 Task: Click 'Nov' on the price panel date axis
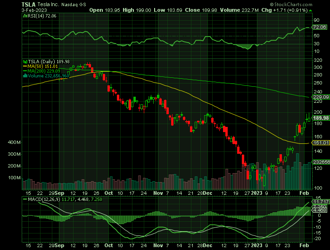(x=158, y=193)
